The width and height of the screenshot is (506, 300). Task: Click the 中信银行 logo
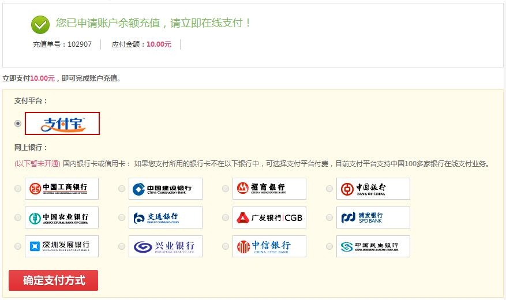(269, 246)
